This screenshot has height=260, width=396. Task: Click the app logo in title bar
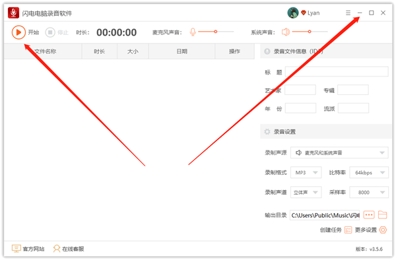click(13, 13)
